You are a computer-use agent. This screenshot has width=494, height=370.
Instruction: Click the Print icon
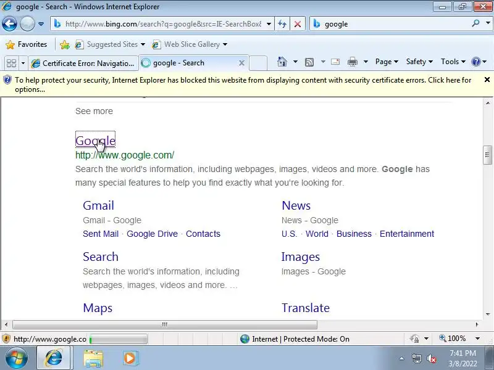(353, 62)
